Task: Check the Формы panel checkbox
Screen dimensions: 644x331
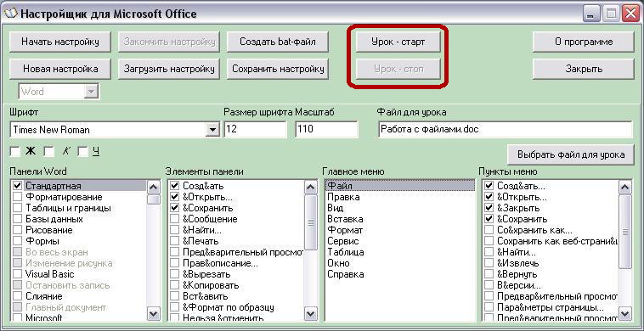Action: pos(17,241)
